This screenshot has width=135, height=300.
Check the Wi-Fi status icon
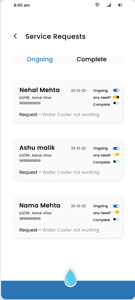97,5
